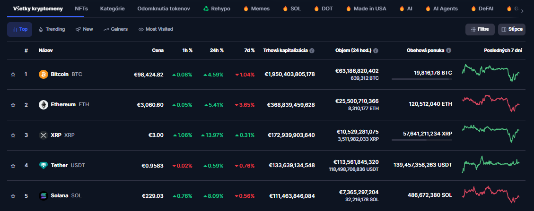Click info icon beside Objem (24 hod.)

tap(376, 51)
